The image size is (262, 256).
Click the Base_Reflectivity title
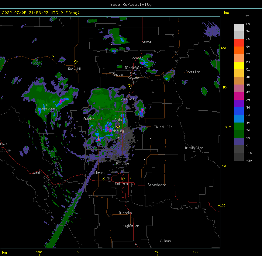click(x=131, y=5)
